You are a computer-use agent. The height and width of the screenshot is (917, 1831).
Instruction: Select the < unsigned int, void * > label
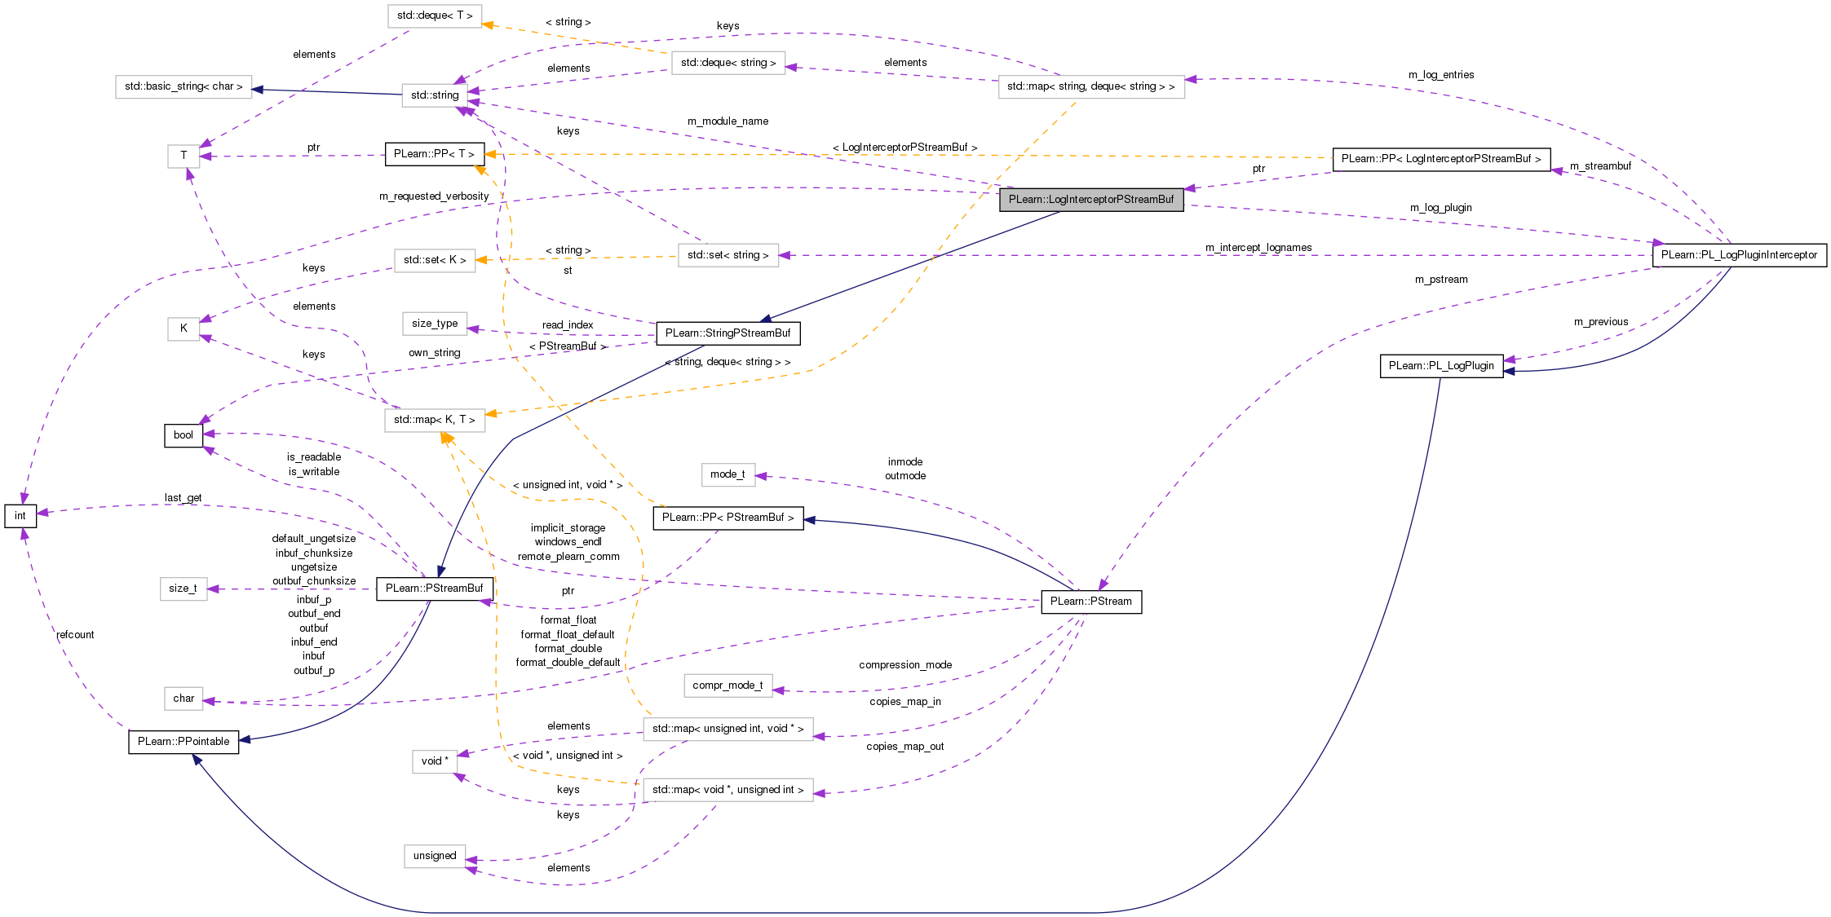coord(568,485)
